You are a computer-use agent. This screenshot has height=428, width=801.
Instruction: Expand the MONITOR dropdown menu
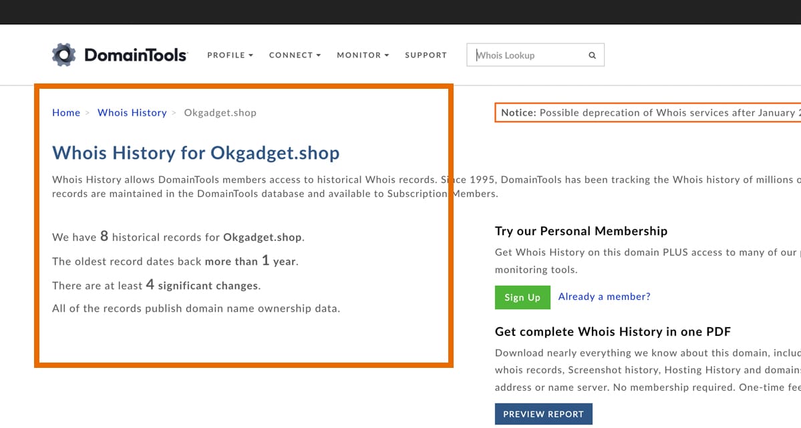tap(363, 55)
